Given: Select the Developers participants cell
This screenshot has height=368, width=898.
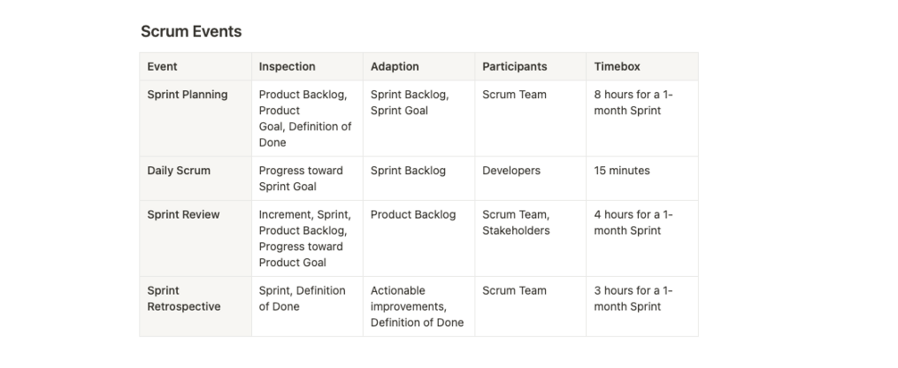Looking at the screenshot, I should [511, 171].
